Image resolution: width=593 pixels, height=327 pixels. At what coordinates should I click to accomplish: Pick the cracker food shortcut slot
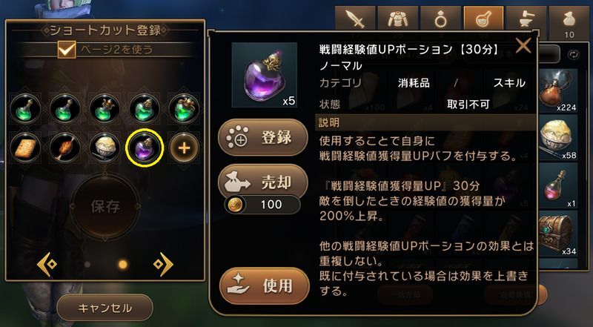(25, 148)
